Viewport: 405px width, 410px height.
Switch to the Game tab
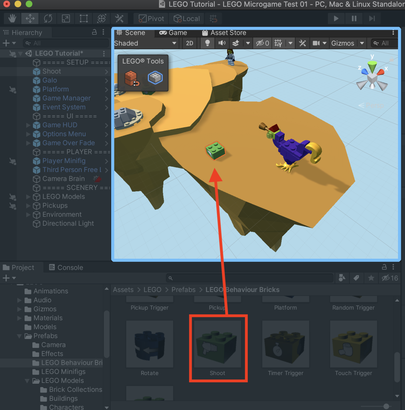(173, 32)
